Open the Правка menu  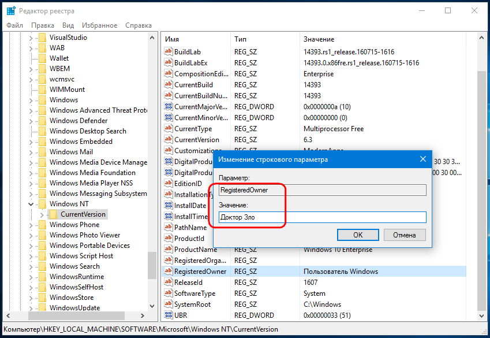43,25
